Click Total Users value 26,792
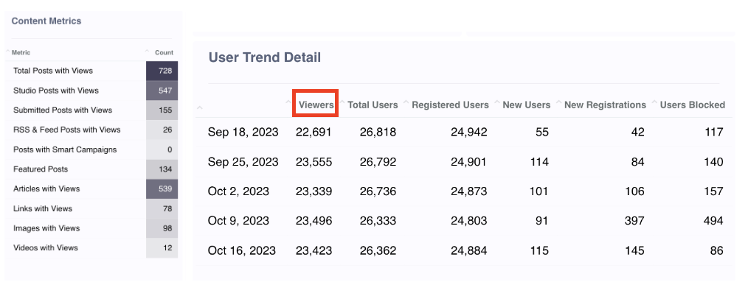 tap(378, 162)
